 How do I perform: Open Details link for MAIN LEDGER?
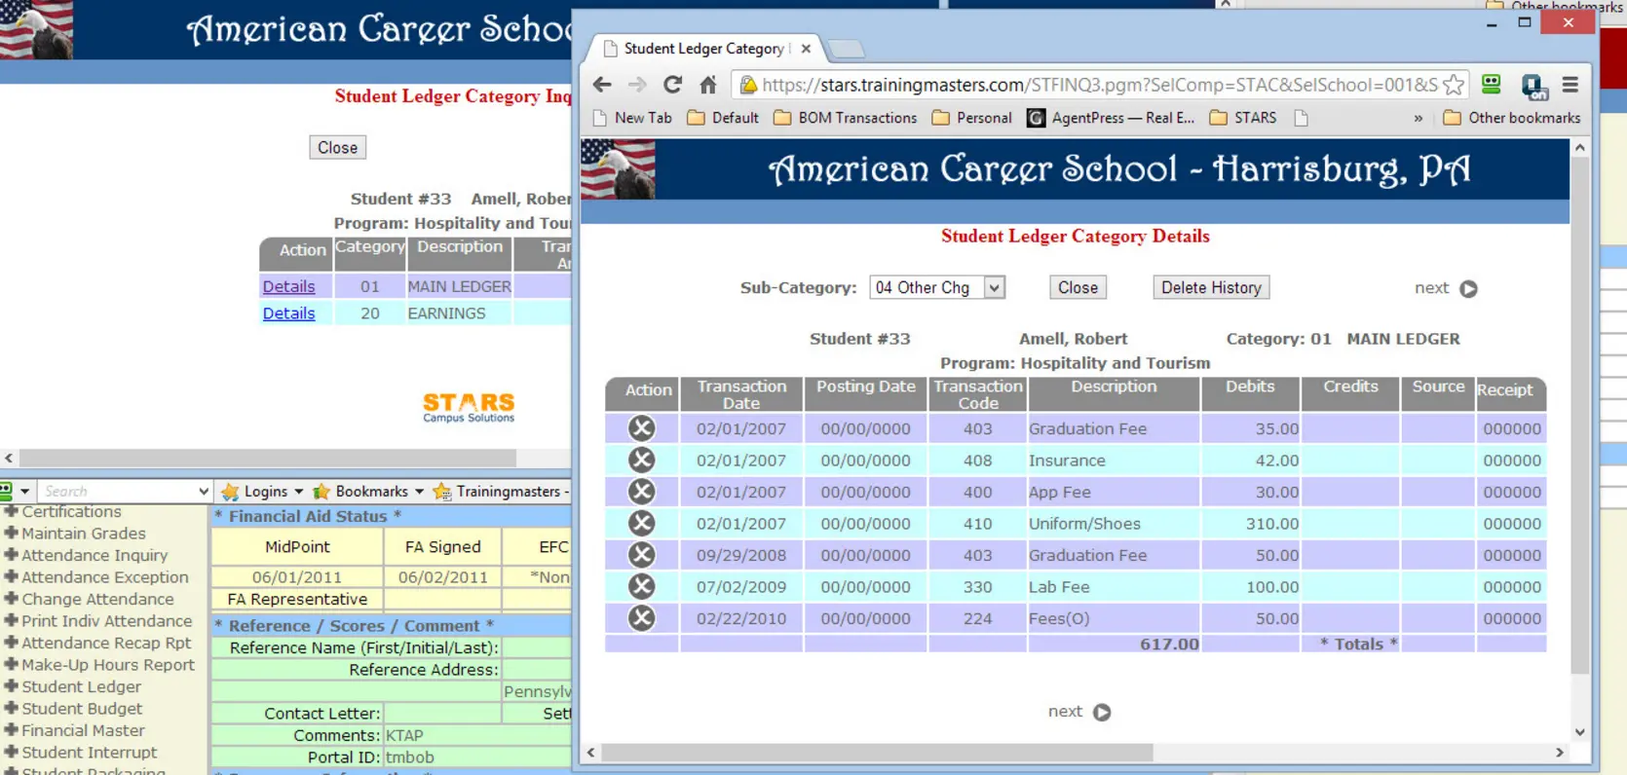(288, 286)
